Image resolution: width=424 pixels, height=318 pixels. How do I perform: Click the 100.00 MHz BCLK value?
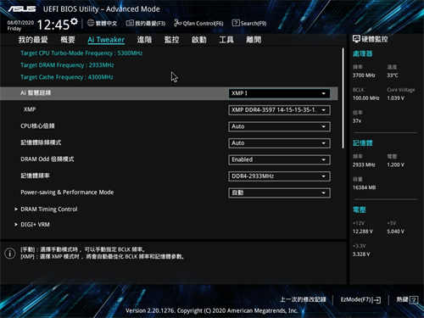366,98
